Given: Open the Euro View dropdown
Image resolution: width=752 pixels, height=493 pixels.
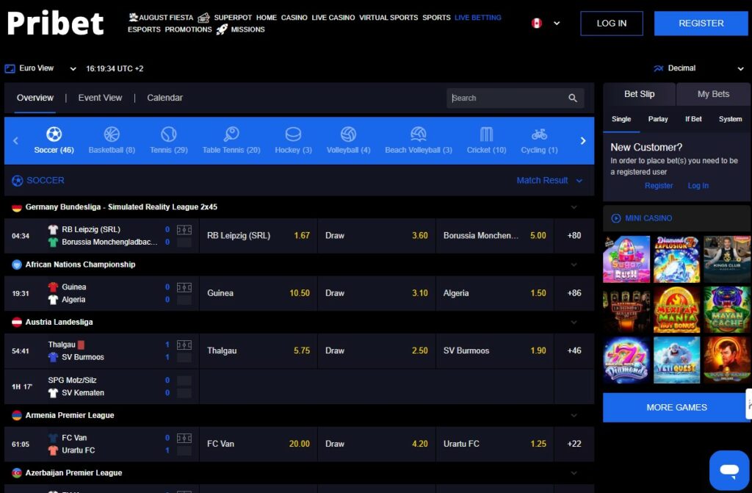Looking at the screenshot, I should coord(40,68).
